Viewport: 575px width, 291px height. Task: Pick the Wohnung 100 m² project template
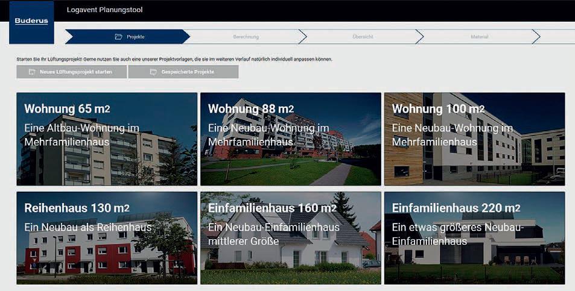[x=474, y=139]
